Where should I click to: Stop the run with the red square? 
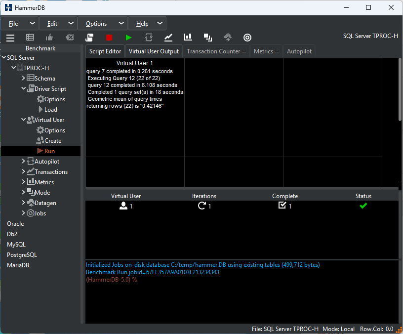(109, 38)
